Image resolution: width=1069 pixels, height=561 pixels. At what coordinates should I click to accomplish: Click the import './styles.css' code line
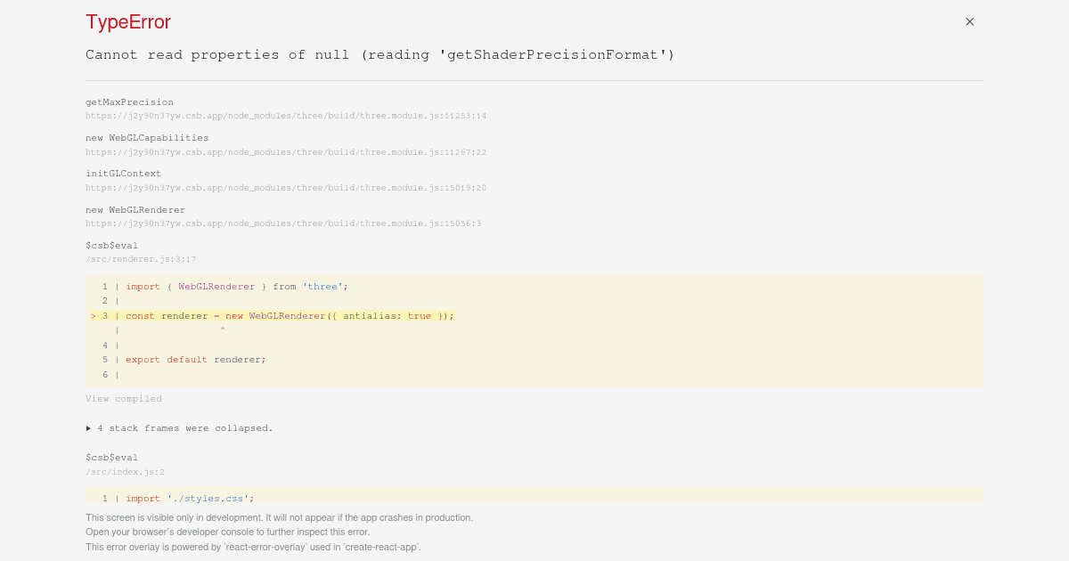pyautogui.click(x=534, y=499)
